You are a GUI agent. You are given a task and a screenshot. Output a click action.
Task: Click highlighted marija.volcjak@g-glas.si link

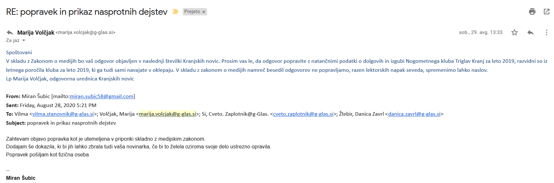167,114
